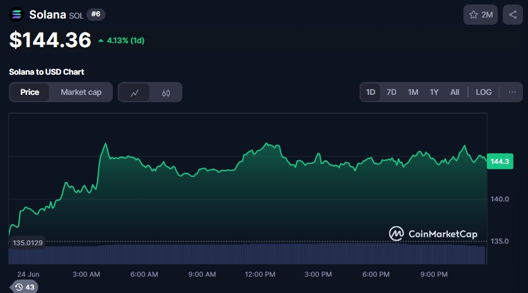Click the 6:00 AM time label
The image size is (528, 293).
click(144, 274)
